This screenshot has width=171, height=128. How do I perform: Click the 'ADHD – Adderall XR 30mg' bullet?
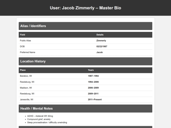point(40,116)
